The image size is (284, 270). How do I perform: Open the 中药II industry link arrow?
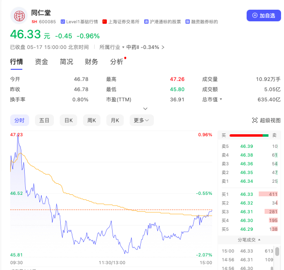tap(163, 48)
